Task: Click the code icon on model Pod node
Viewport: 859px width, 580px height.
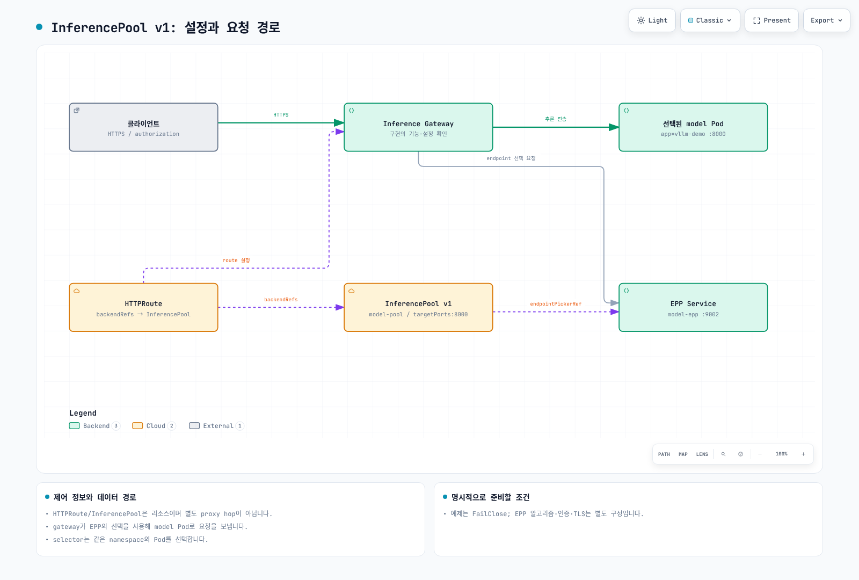Action: pyautogui.click(x=627, y=111)
